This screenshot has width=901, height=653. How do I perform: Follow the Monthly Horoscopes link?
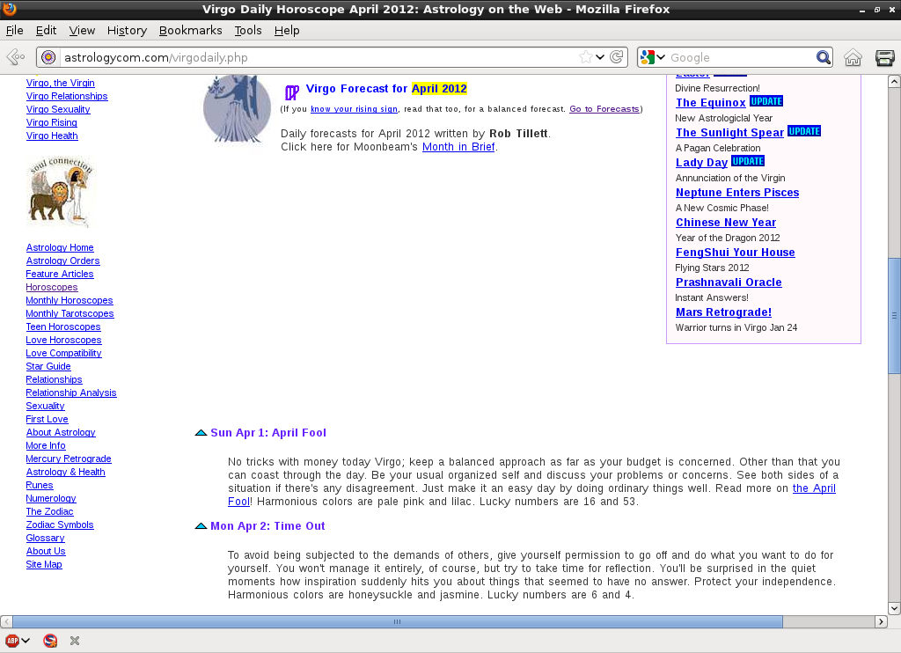tap(70, 300)
